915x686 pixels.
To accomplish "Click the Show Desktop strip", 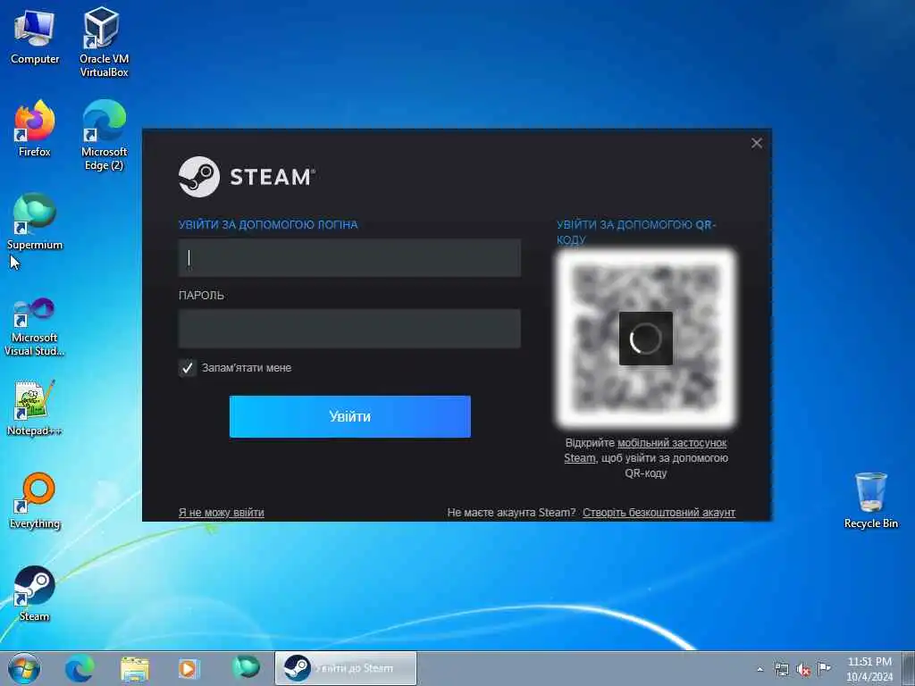I will click(x=909, y=668).
